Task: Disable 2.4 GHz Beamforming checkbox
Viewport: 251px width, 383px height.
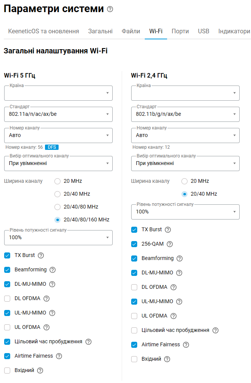Action: point(134,258)
